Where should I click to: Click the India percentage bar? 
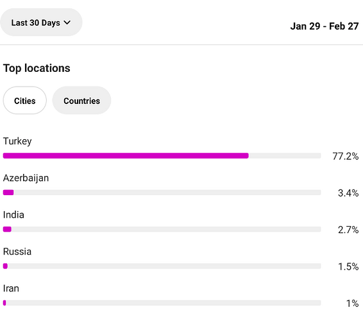point(162,229)
